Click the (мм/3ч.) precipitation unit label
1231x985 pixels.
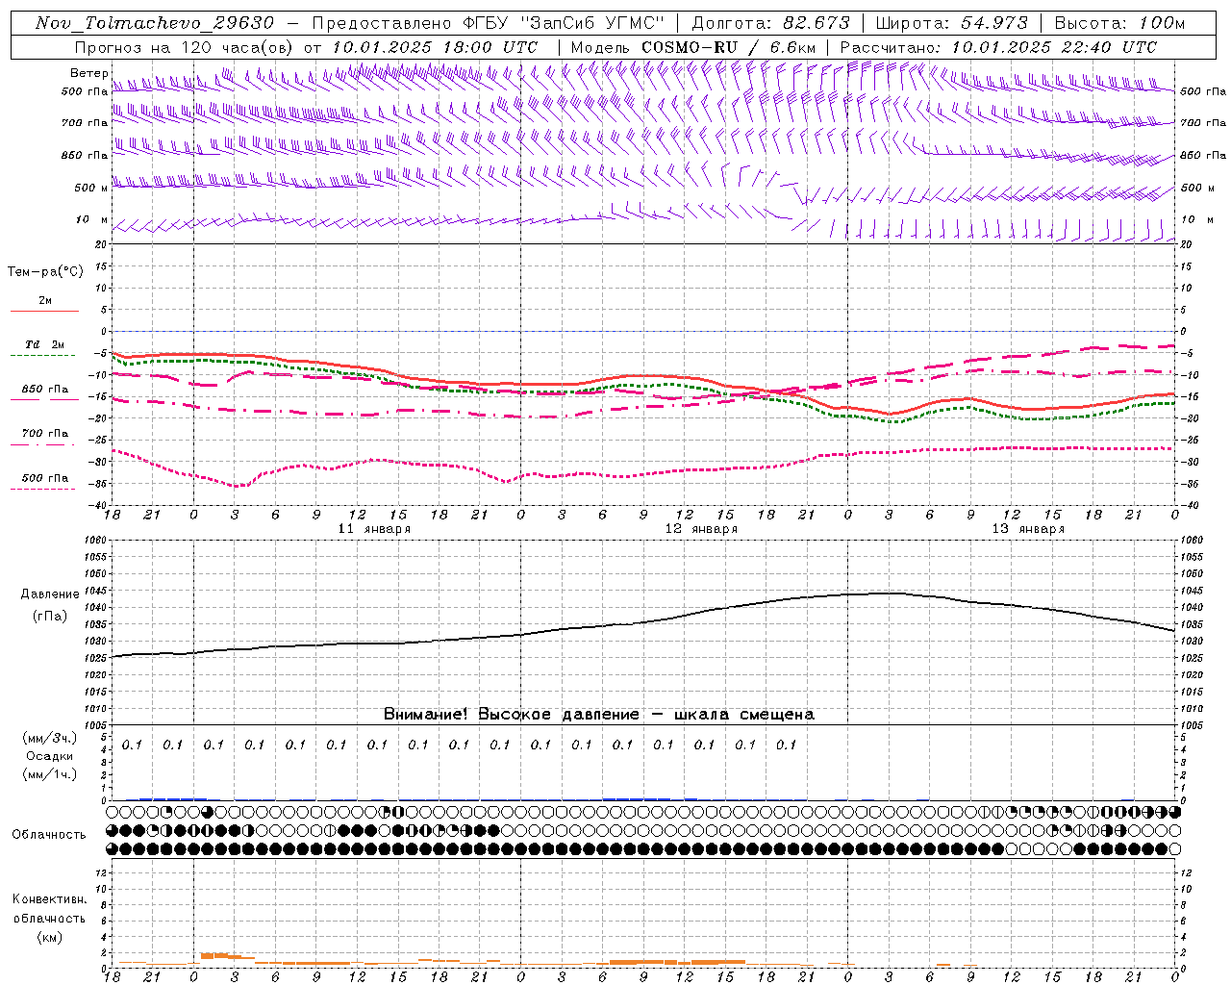point(50,738)
